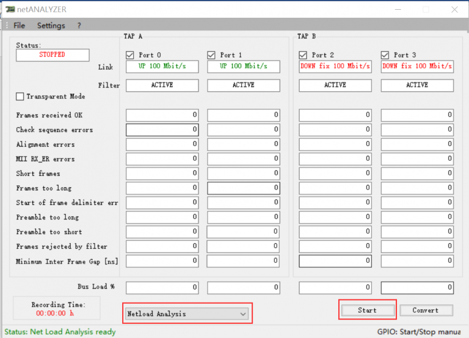The width and height of the screenshot is (469, 338).
Task: Click Port 0 link status field
Action: coord(162,67)
